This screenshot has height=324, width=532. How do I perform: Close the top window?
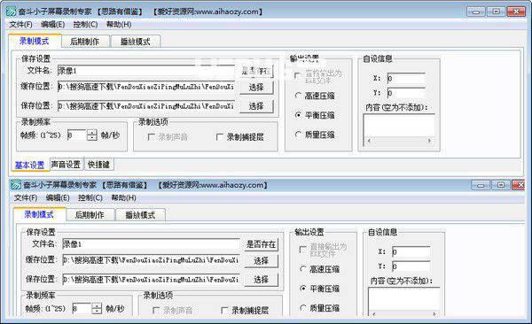click(x=516, y=12)
